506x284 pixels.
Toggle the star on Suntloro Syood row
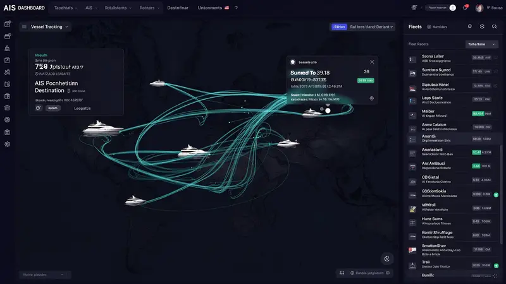tap(496, 71)
